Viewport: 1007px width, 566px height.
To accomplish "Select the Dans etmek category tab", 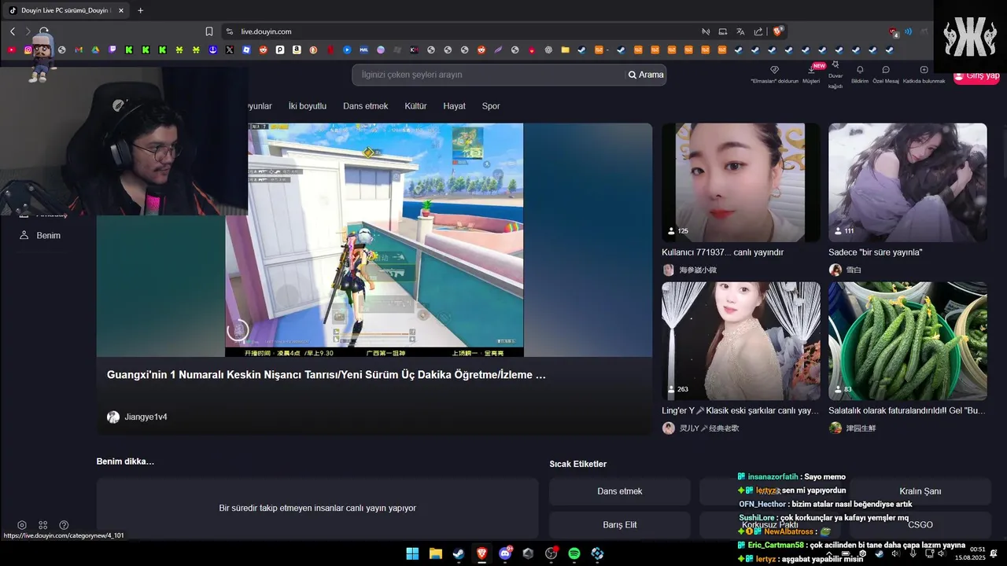I will (366, 106).
